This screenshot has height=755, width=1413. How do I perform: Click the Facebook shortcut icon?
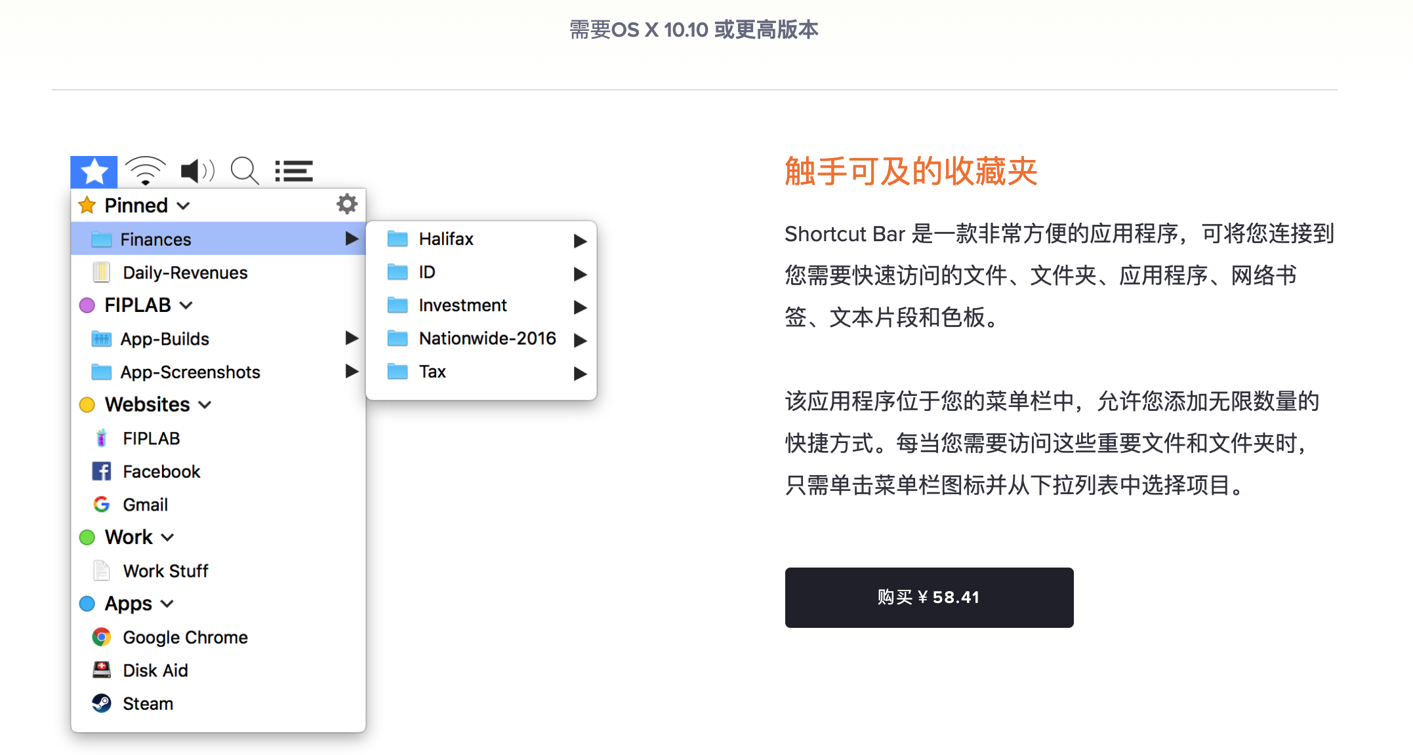click(x=102, y=471)
